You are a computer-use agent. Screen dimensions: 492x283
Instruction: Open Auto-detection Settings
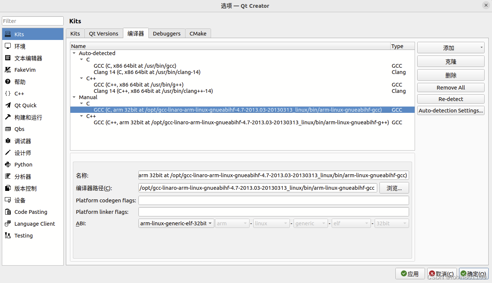pos(451,110)
